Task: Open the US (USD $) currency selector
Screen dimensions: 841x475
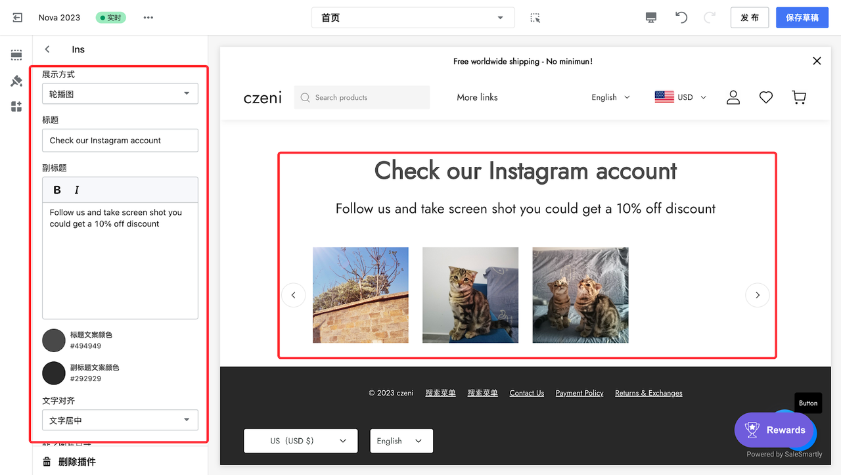Action: [300, 441]
